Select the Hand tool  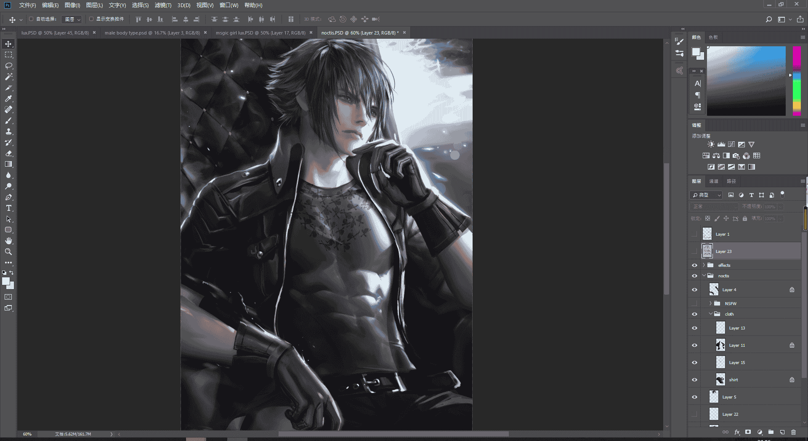[8, 241]
